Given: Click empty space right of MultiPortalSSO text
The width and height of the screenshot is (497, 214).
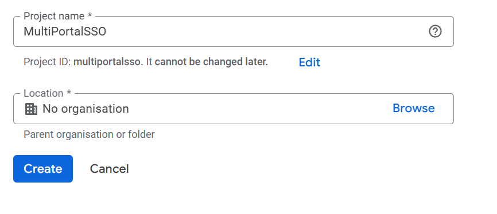Looking at the screenshot, I should (266, 31).
